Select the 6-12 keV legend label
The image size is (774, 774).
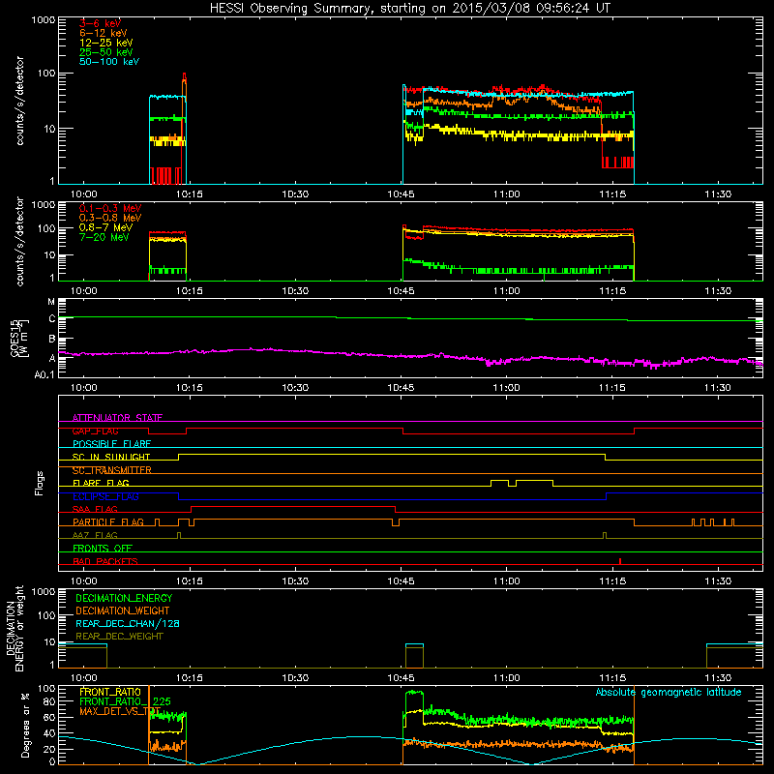[x=104, y=33]
